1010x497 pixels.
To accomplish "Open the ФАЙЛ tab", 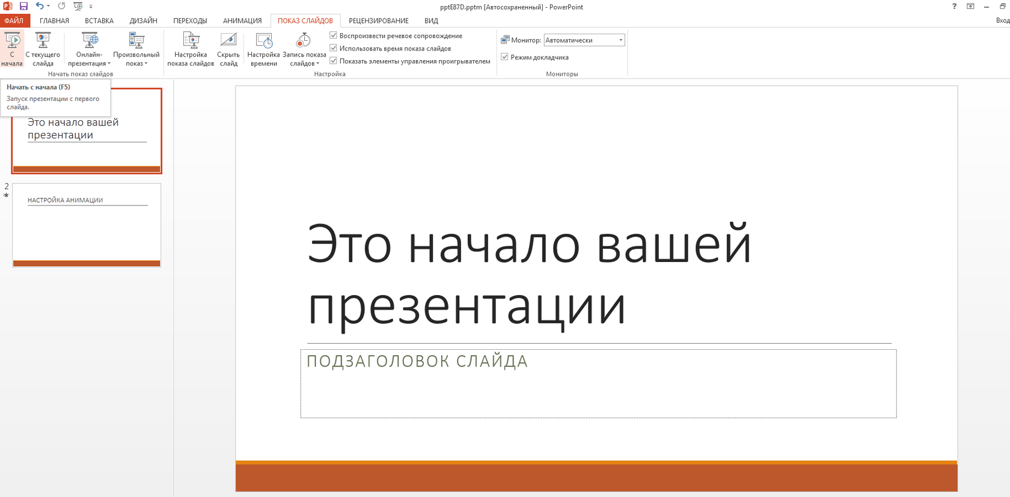I will [x=14, y=20].
